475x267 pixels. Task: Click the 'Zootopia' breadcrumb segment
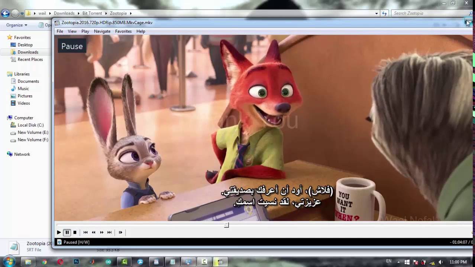[118, 13]
